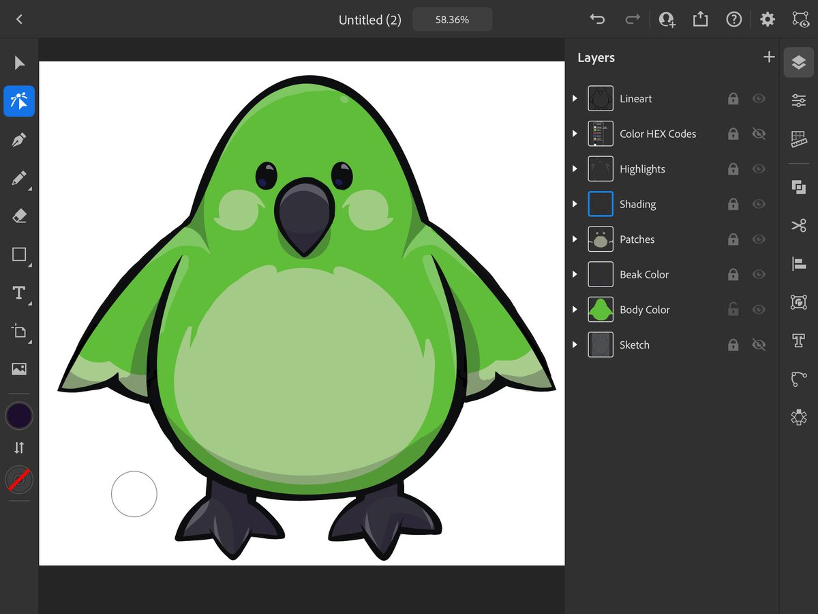This screenshot has height=614, width=818.
Task: Expand the Sketch layer
Action: 575,345
